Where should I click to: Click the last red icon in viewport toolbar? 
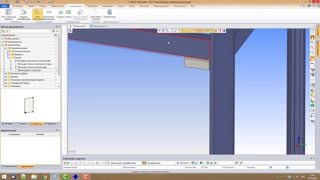pyautogui.click(x=223, y=30)
